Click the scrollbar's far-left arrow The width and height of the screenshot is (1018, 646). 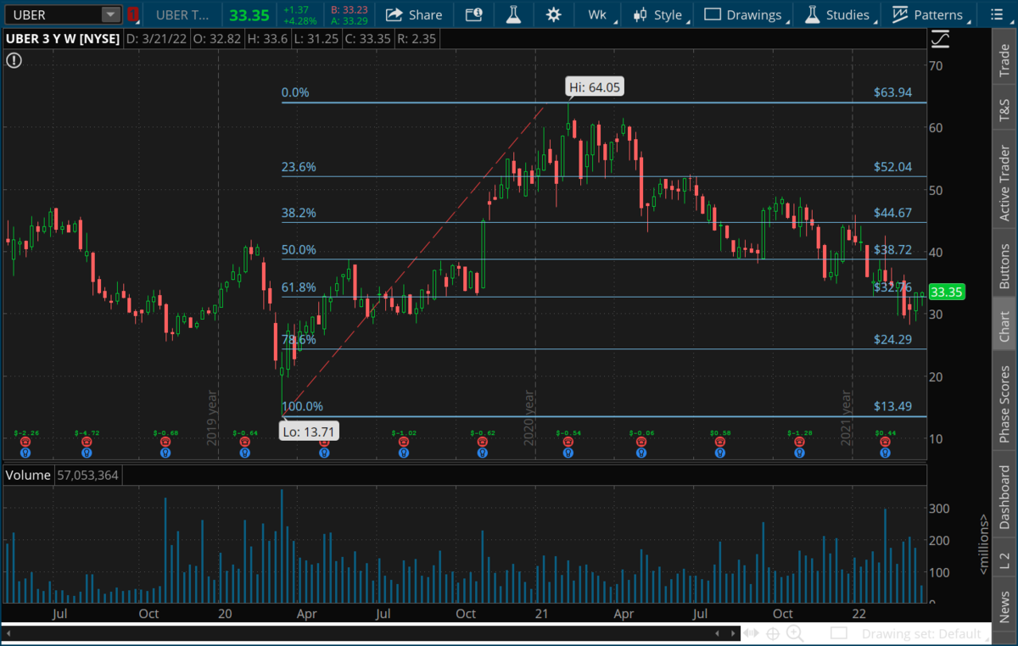click(x=8, y=633)
